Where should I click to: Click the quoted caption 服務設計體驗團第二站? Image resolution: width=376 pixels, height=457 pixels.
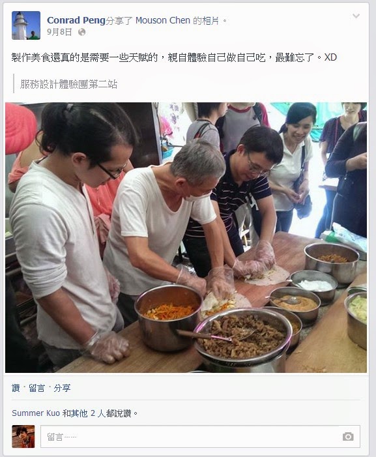pyautogui.click(x=68, y=84)
